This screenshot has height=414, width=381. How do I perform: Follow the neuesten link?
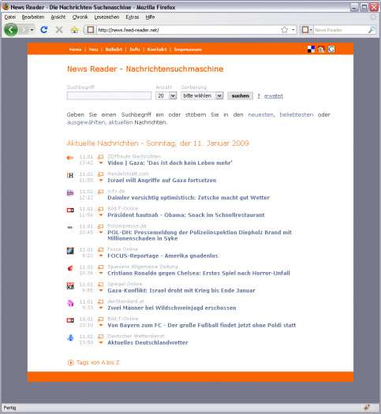tap(260, 114)
